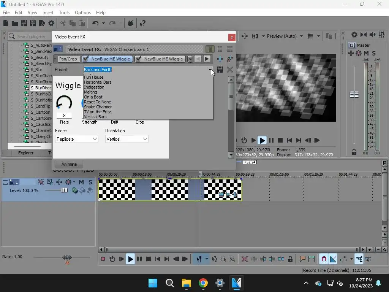Click the Master bus volume fader
Viewport: 389px width, 292px height.
[354, 94]
